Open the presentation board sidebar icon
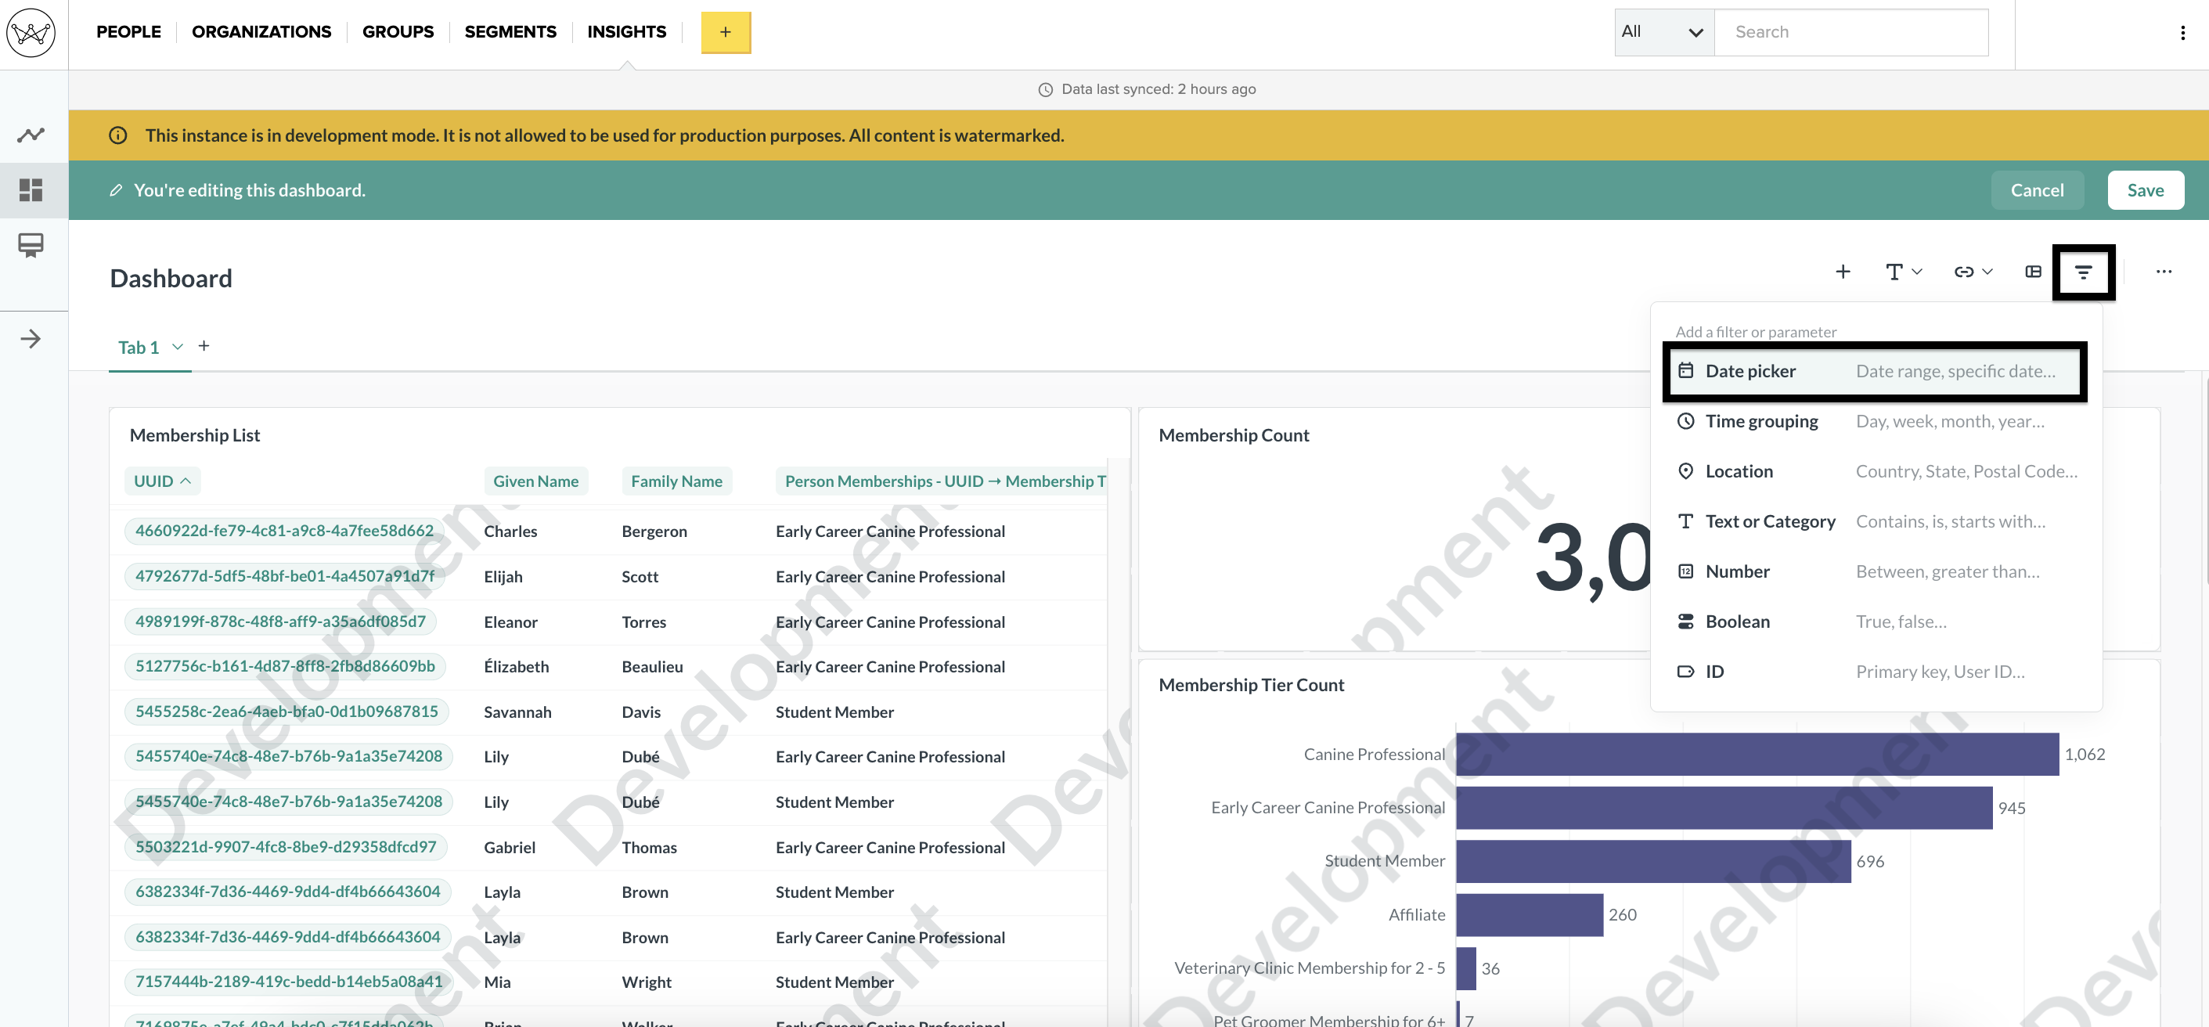The height and width of the screenshot is (1027, 2209). [x=31, y=245]
